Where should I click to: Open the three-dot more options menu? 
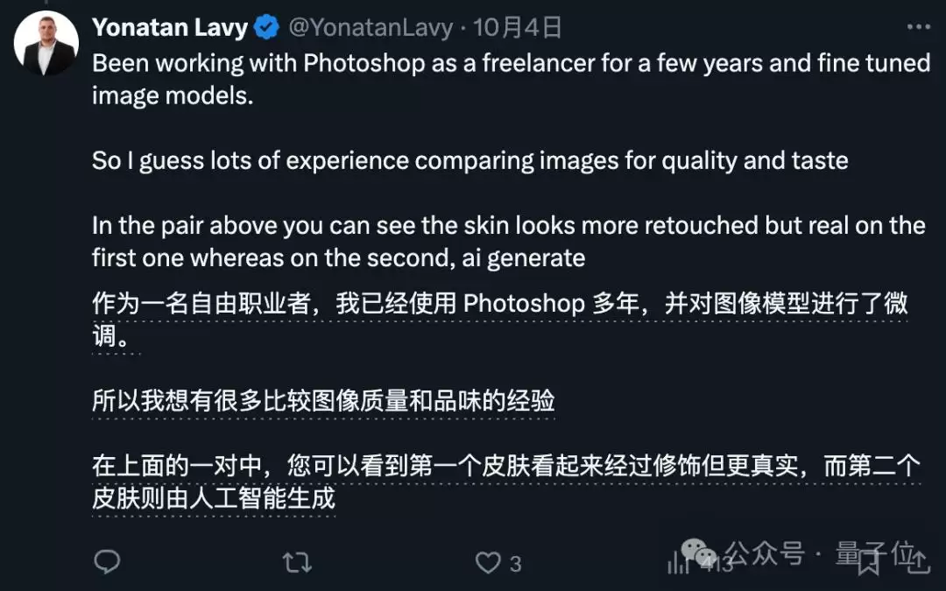click(918, 27)
